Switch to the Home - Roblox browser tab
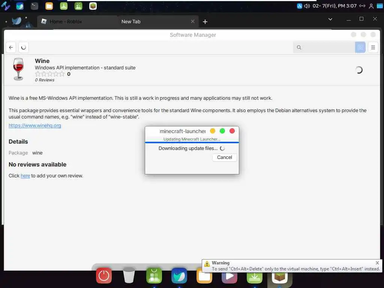 pos(78,21)
